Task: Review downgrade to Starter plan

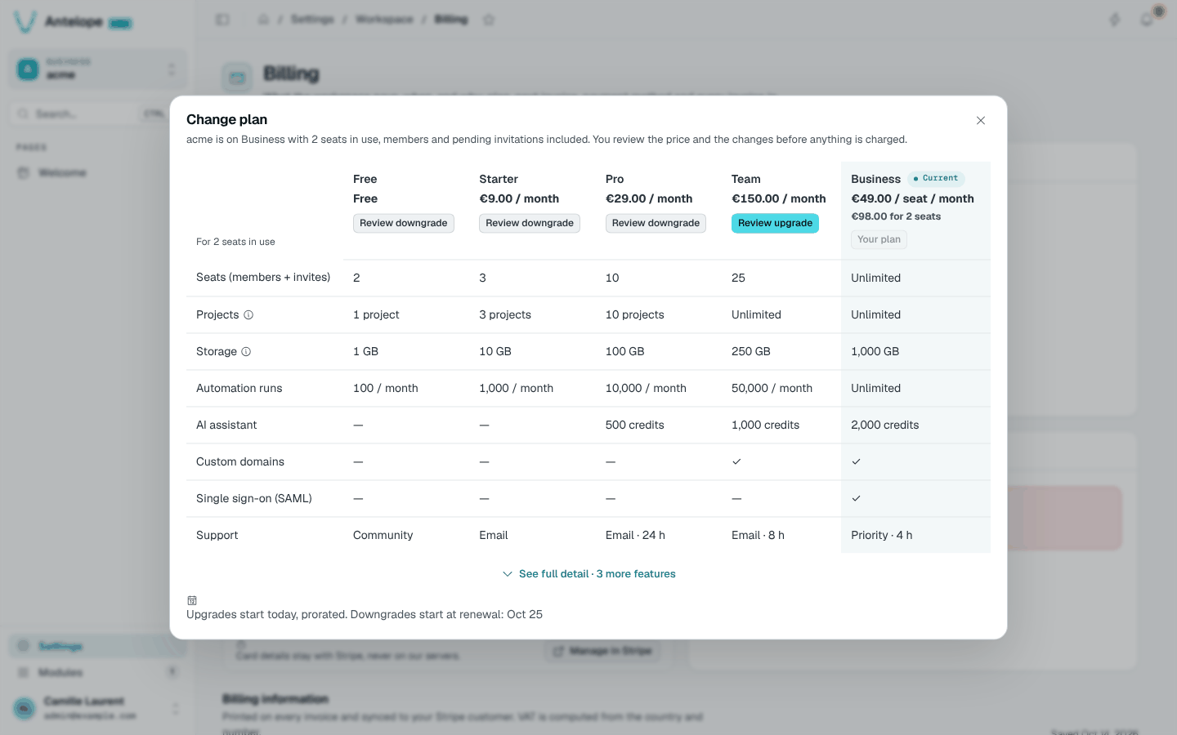Action: pos(530,223)
